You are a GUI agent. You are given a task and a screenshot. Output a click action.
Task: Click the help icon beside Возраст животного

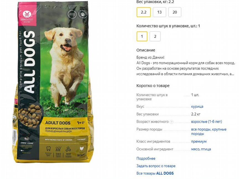point(172,122)
